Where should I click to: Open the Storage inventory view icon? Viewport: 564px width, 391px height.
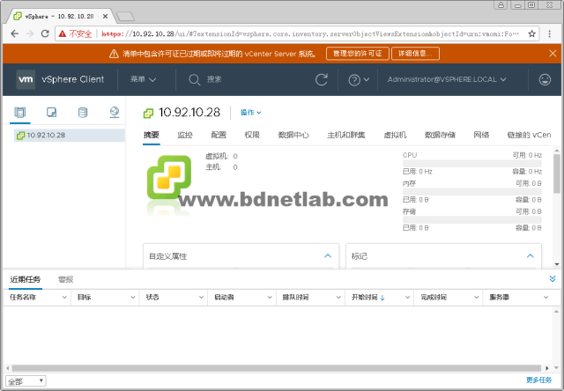point(83,113)
